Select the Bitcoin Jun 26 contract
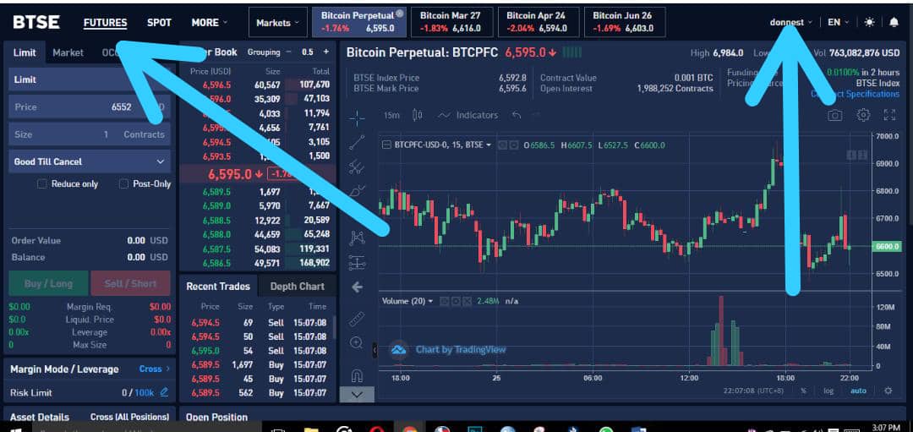The width and height of the screenshot is (913, 432). coord(624,22)
